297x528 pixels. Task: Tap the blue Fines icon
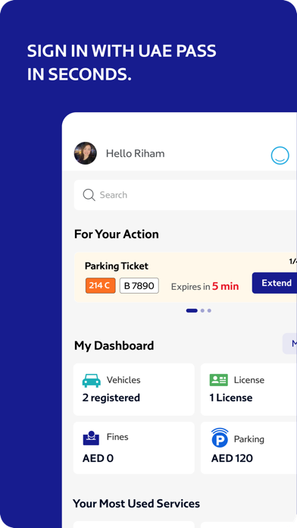point(91,438)
